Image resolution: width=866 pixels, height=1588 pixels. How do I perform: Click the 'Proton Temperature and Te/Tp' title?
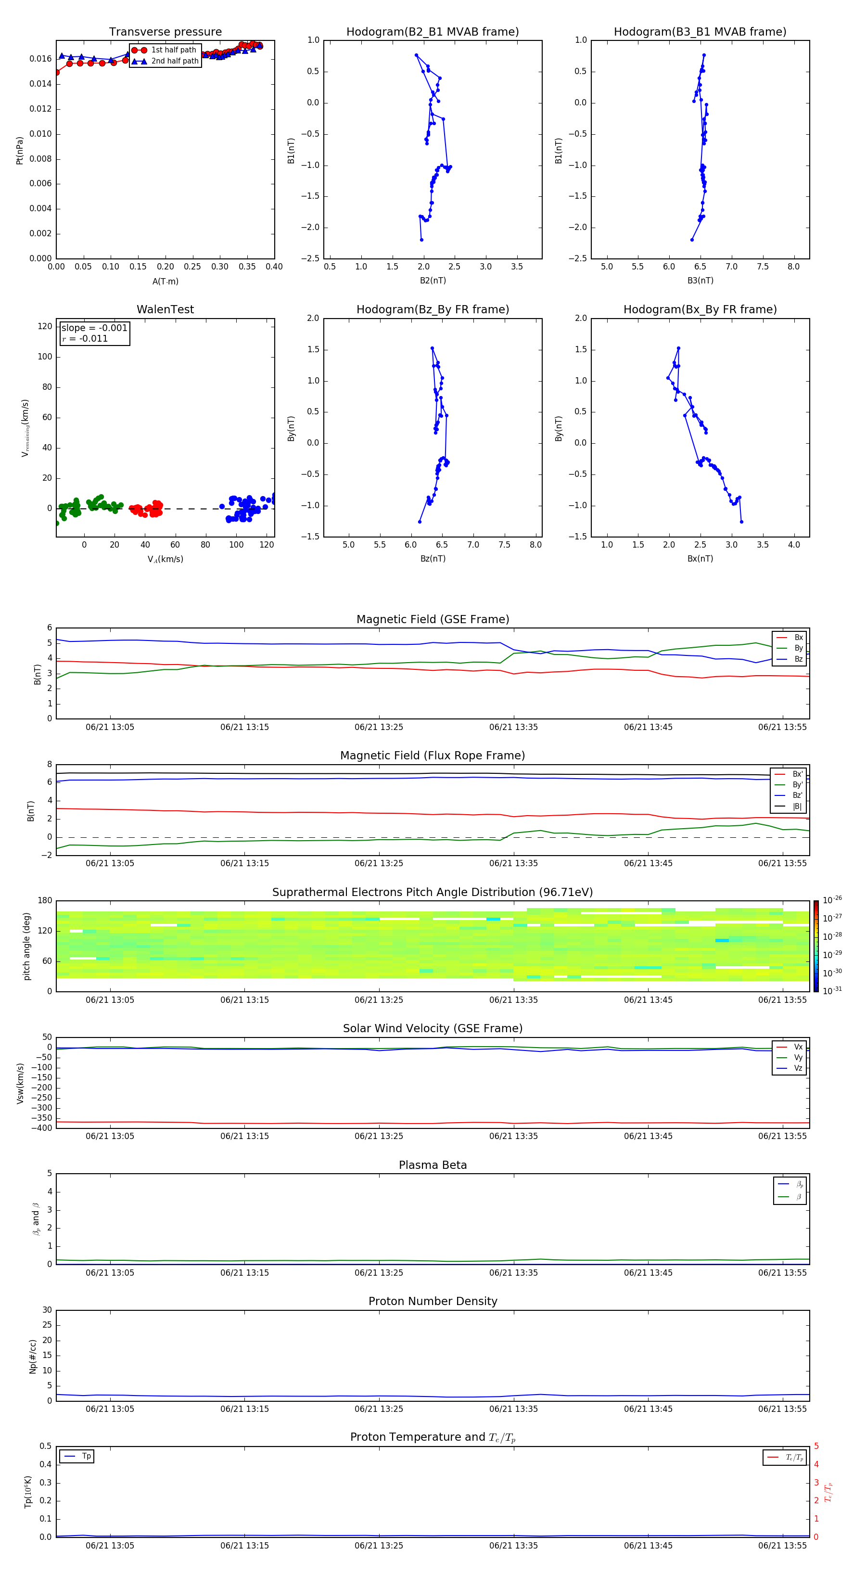(x=433, y=1437)
